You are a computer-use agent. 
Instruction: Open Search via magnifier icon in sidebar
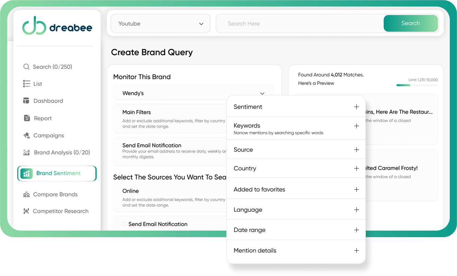pyautogui.click(x=26, y=67)
